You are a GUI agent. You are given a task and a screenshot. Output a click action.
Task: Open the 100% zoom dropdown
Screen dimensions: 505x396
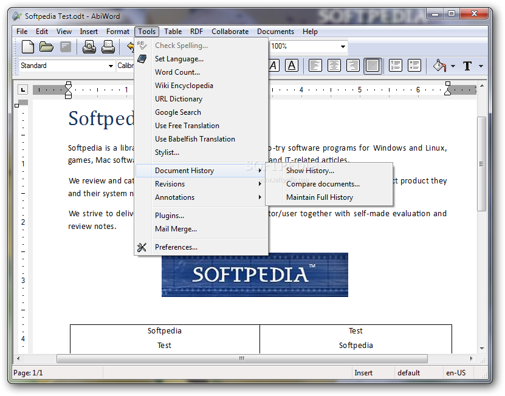(x=343, y=46)
